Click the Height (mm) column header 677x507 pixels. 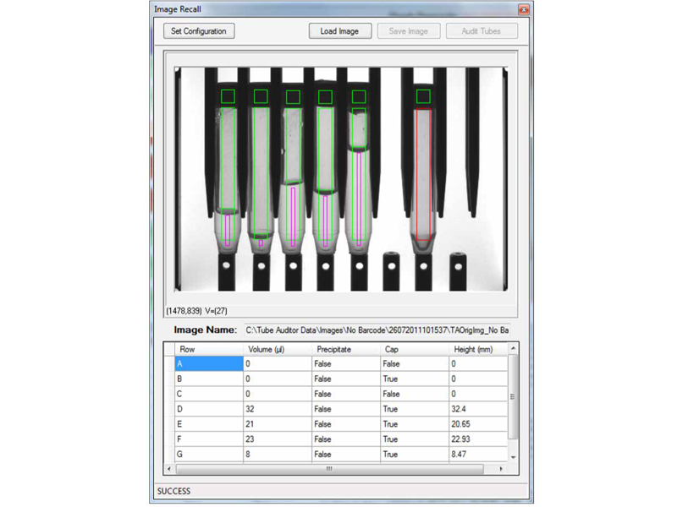477,348
